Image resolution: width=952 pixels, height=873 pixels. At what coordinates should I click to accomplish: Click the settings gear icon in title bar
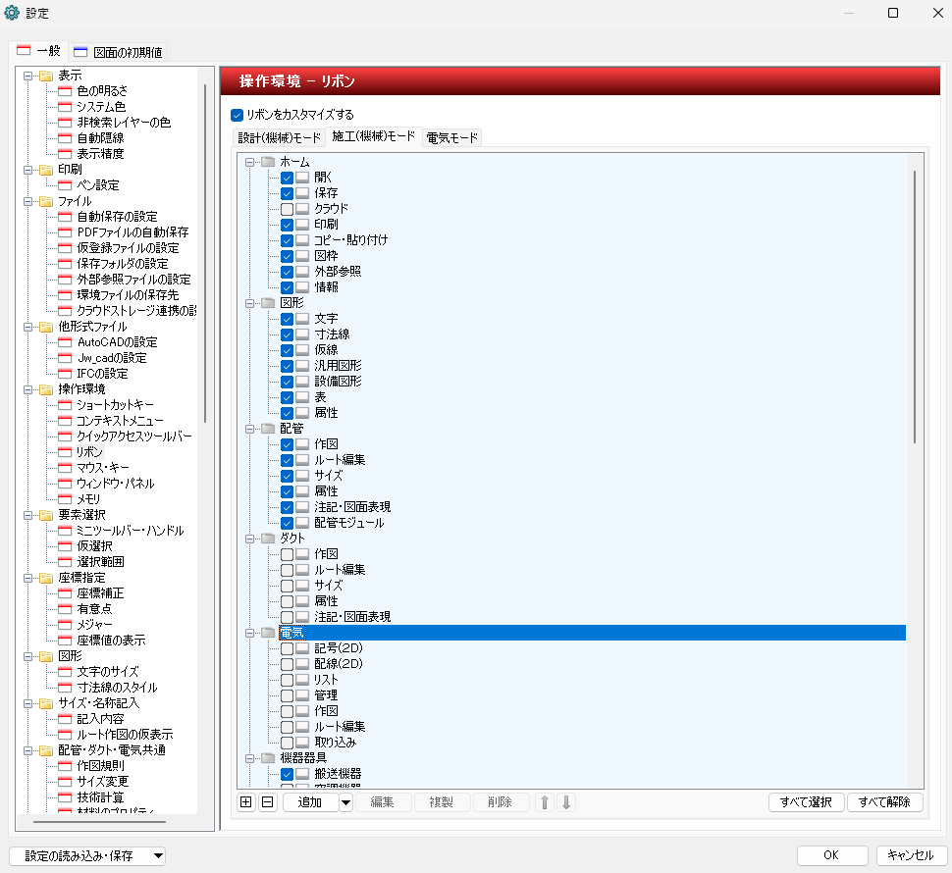tap(13, 13)
